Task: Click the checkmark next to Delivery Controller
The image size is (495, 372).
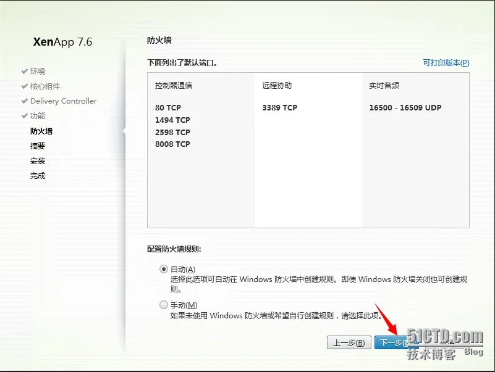Action: pos(25,101)
